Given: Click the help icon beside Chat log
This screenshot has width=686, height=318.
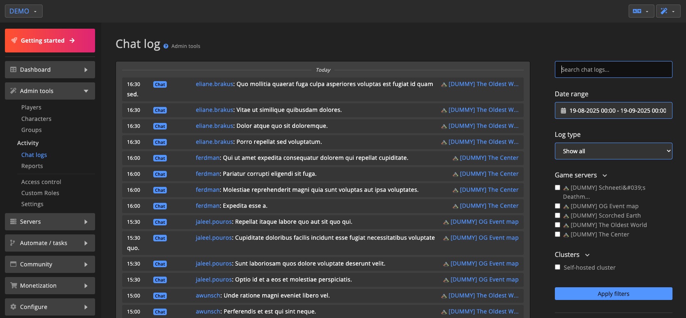Looking at the screenshot, I should point(166,46).
